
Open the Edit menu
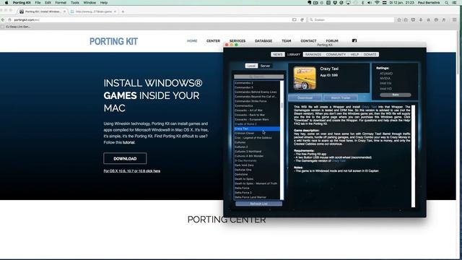click(x=48, y=3)
